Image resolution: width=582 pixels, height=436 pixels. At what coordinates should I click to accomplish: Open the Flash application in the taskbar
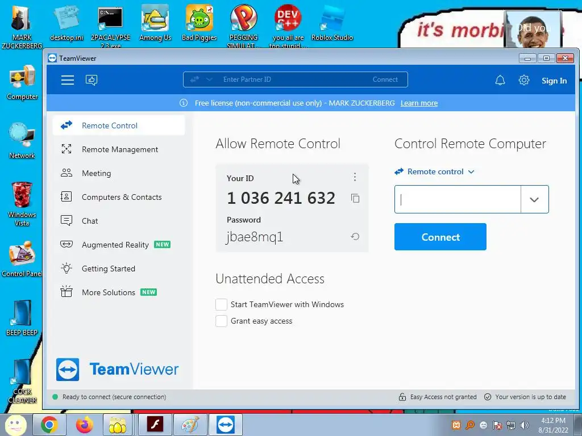click(155, 425)
